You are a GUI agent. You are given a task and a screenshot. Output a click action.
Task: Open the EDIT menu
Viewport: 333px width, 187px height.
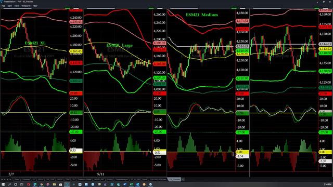point(10,6)
